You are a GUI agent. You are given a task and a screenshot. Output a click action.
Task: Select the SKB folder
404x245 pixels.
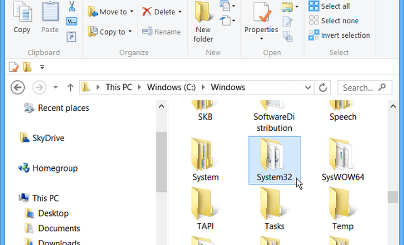(205, 111)
